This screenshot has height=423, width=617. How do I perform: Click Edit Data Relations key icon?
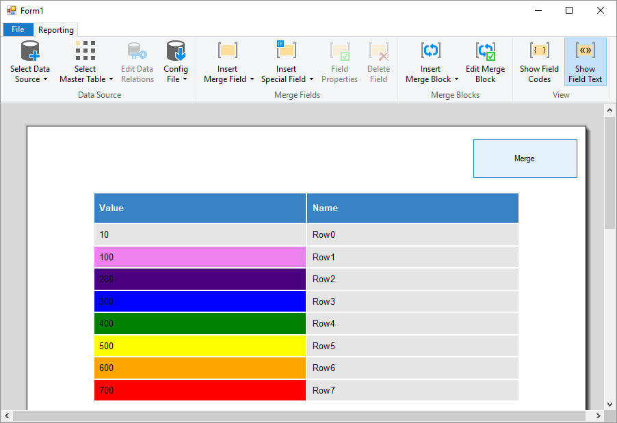coord(137,51)
